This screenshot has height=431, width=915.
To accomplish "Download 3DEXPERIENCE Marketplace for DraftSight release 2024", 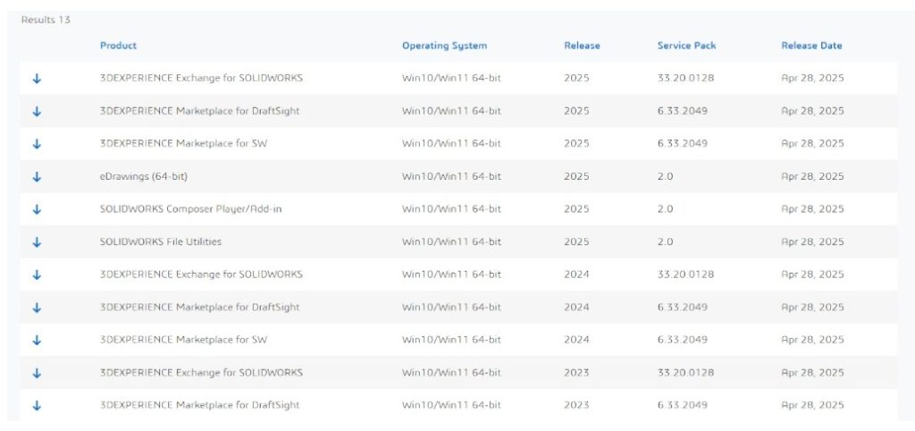I will (37, 308).
